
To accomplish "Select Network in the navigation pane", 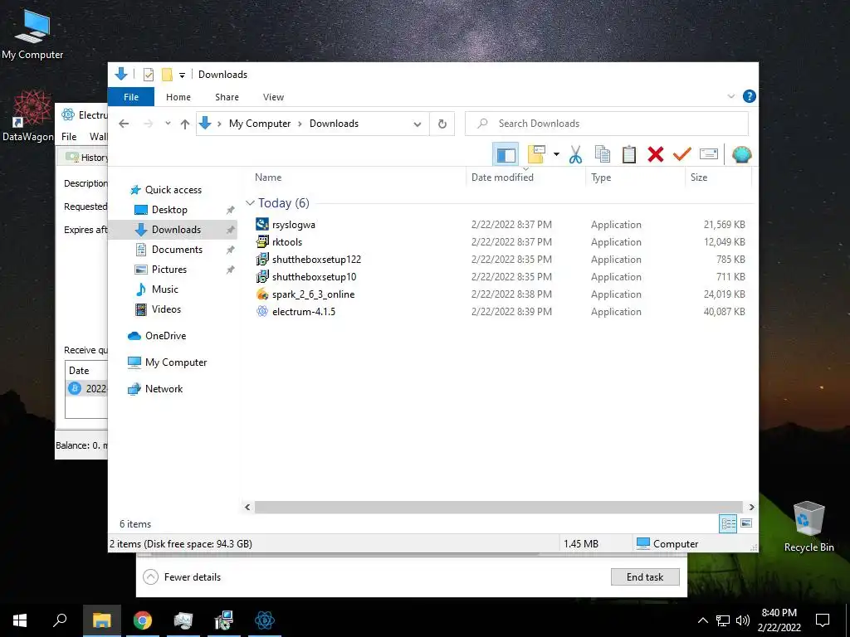I will [x=164, y=389].
